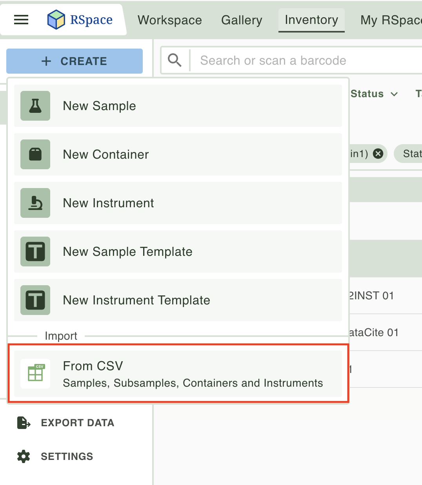Click the CREATE button

[x=75, y=61]
